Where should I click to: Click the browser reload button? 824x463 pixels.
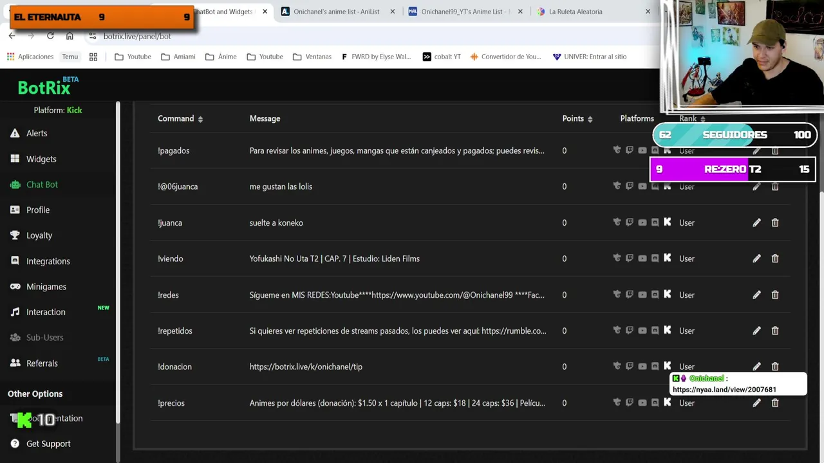pos(50,36)
